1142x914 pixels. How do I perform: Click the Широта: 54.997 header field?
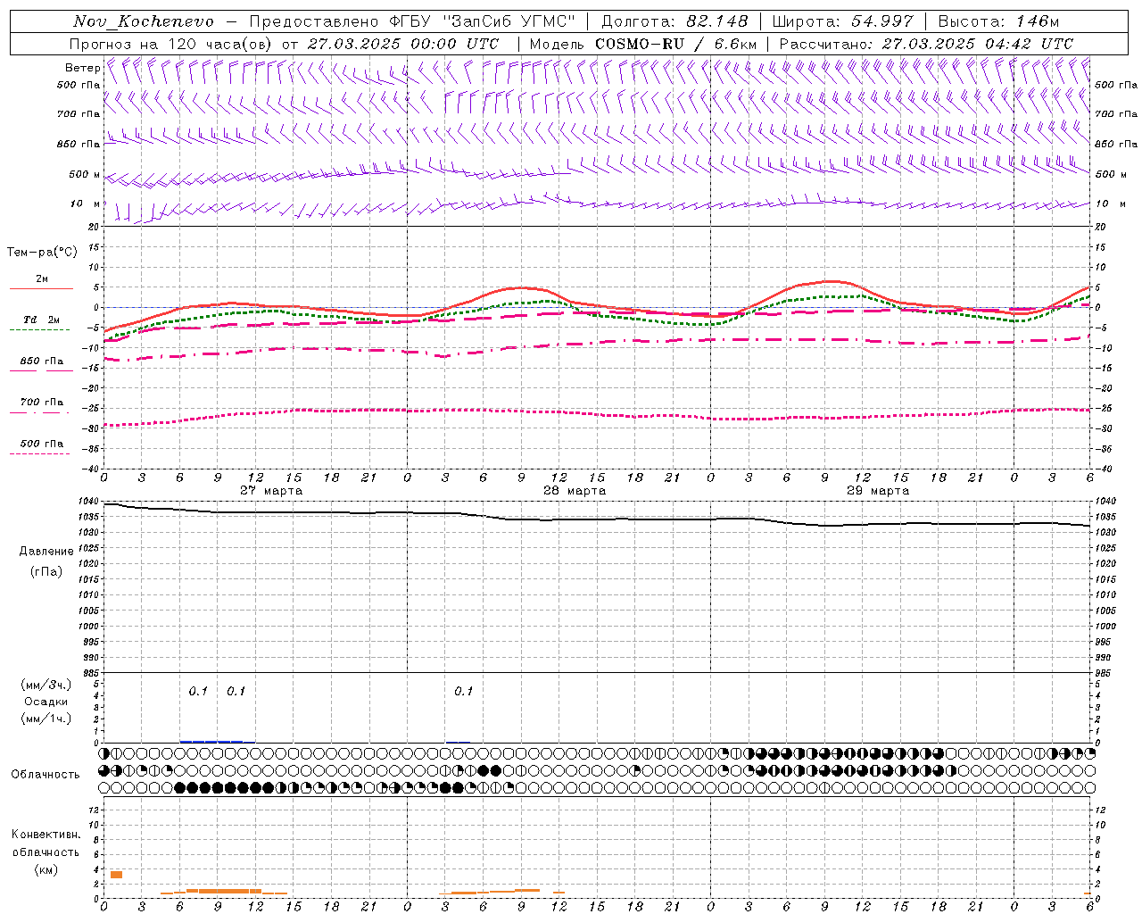coord(842,21)
